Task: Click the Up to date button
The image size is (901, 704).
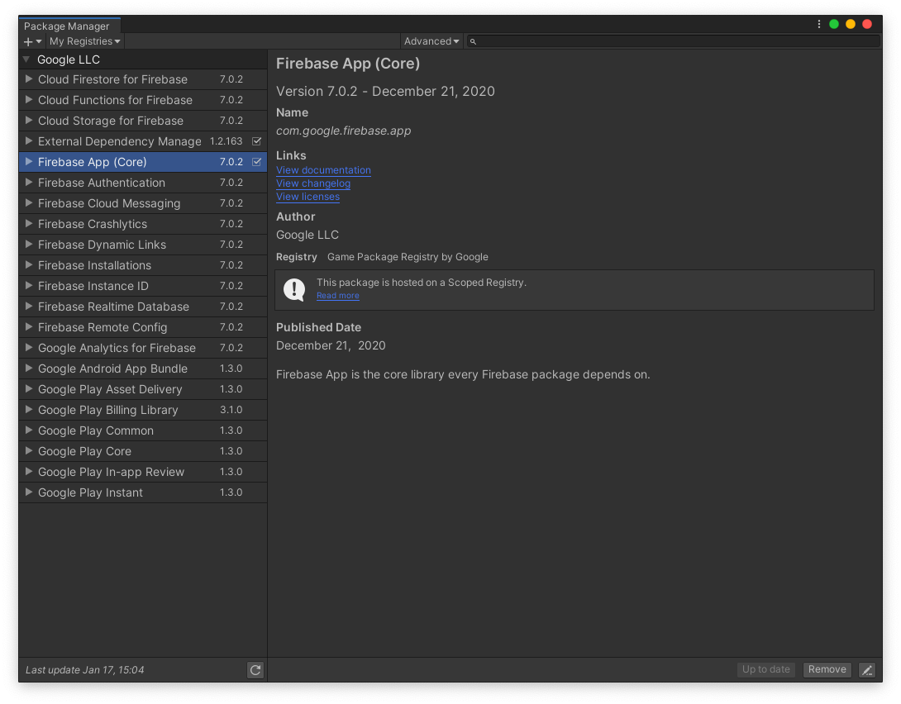Action: click(x=766, y=669)
